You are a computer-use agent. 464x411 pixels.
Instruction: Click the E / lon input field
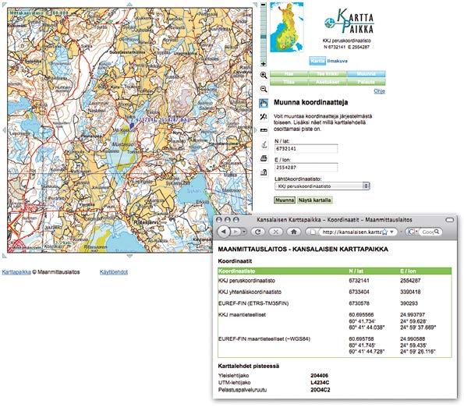tap(306, 168)
